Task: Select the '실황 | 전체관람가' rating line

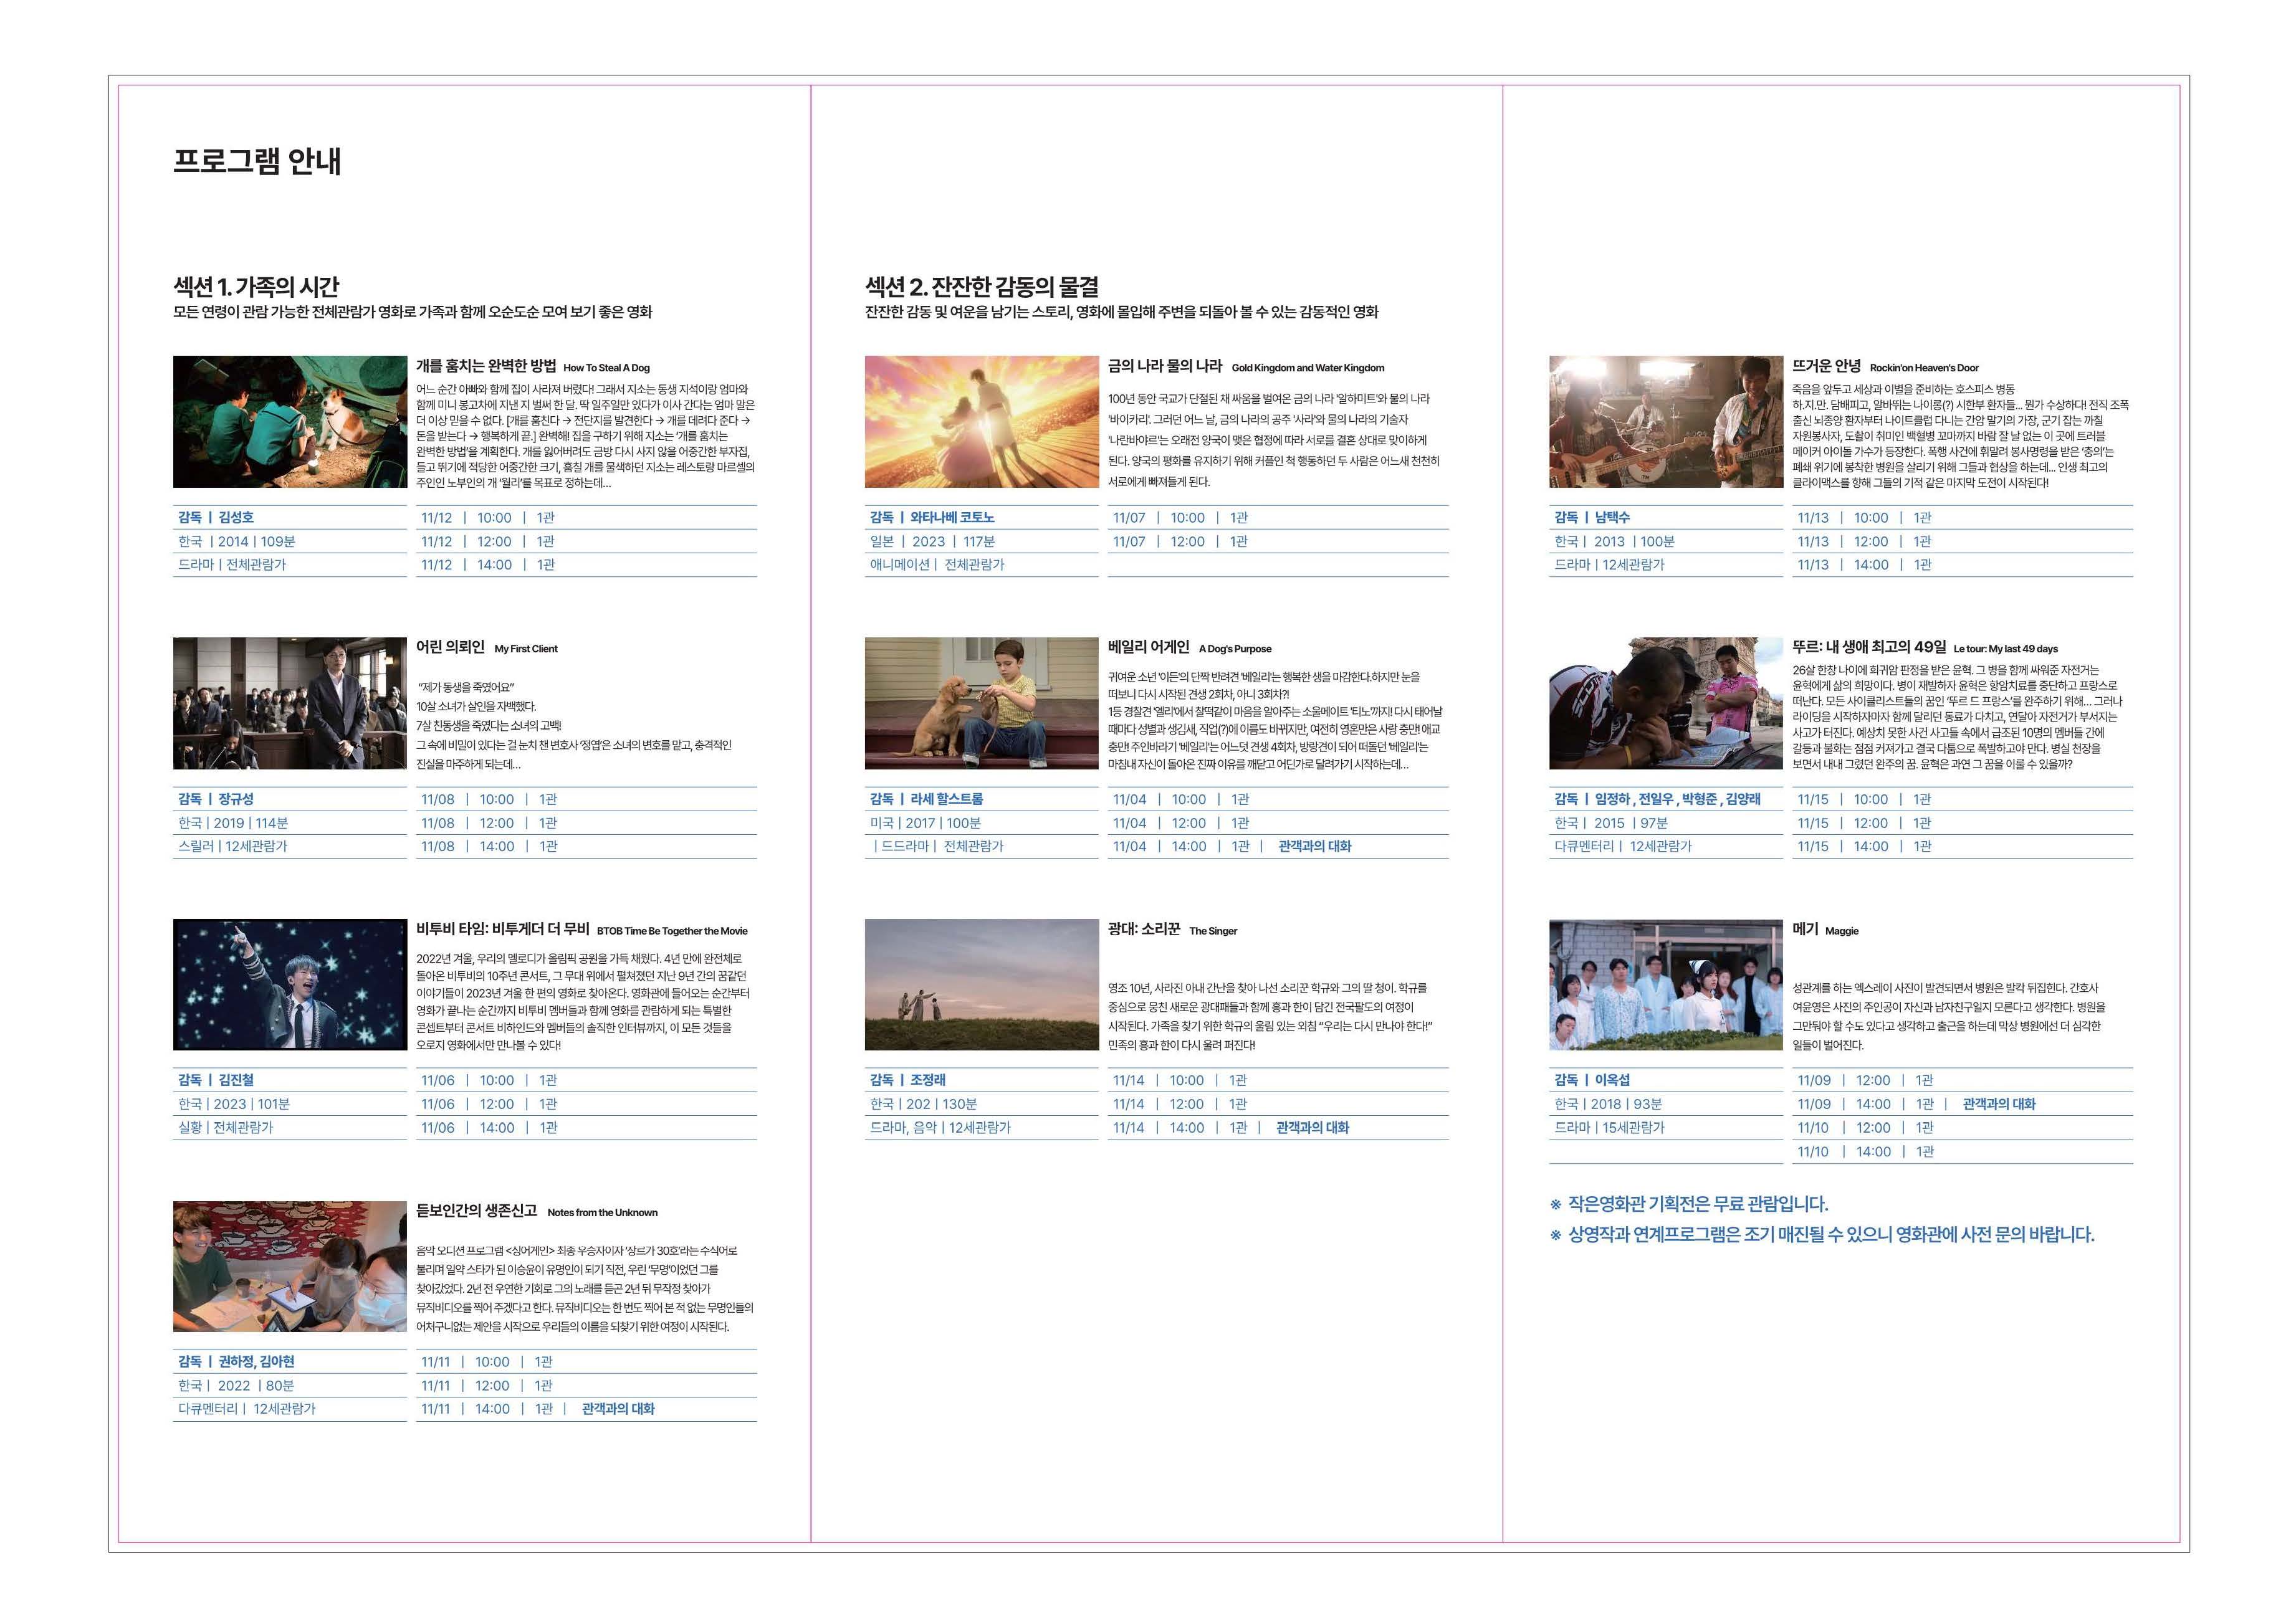Action: pos(225,1128)
